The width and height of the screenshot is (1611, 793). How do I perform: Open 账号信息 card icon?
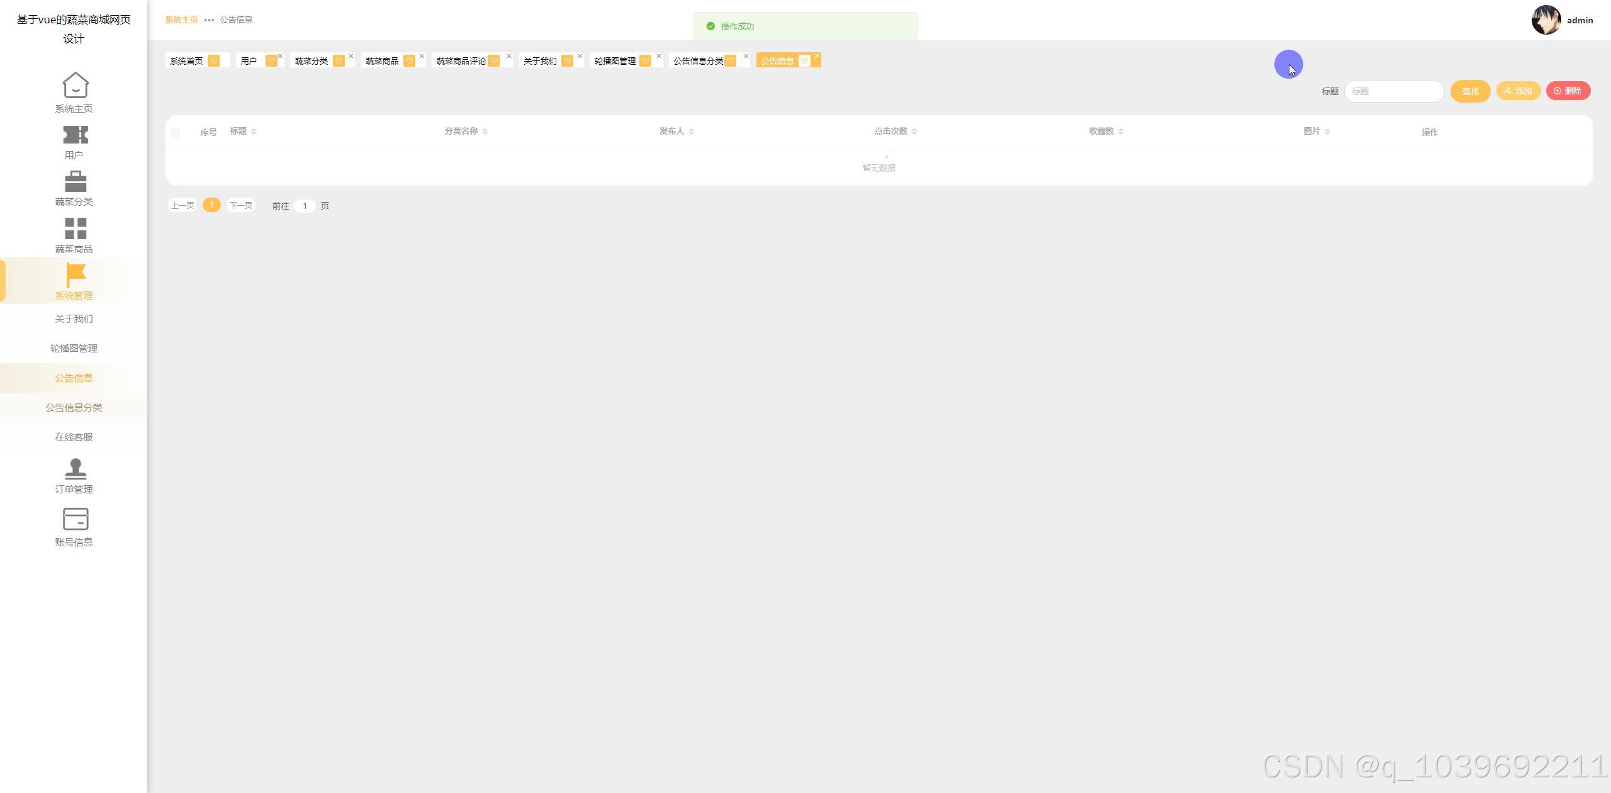point(75,519)
